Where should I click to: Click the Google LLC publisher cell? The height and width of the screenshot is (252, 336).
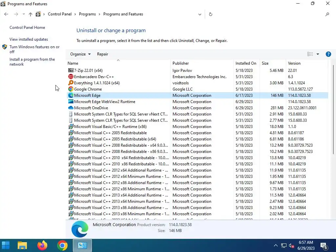182,89
